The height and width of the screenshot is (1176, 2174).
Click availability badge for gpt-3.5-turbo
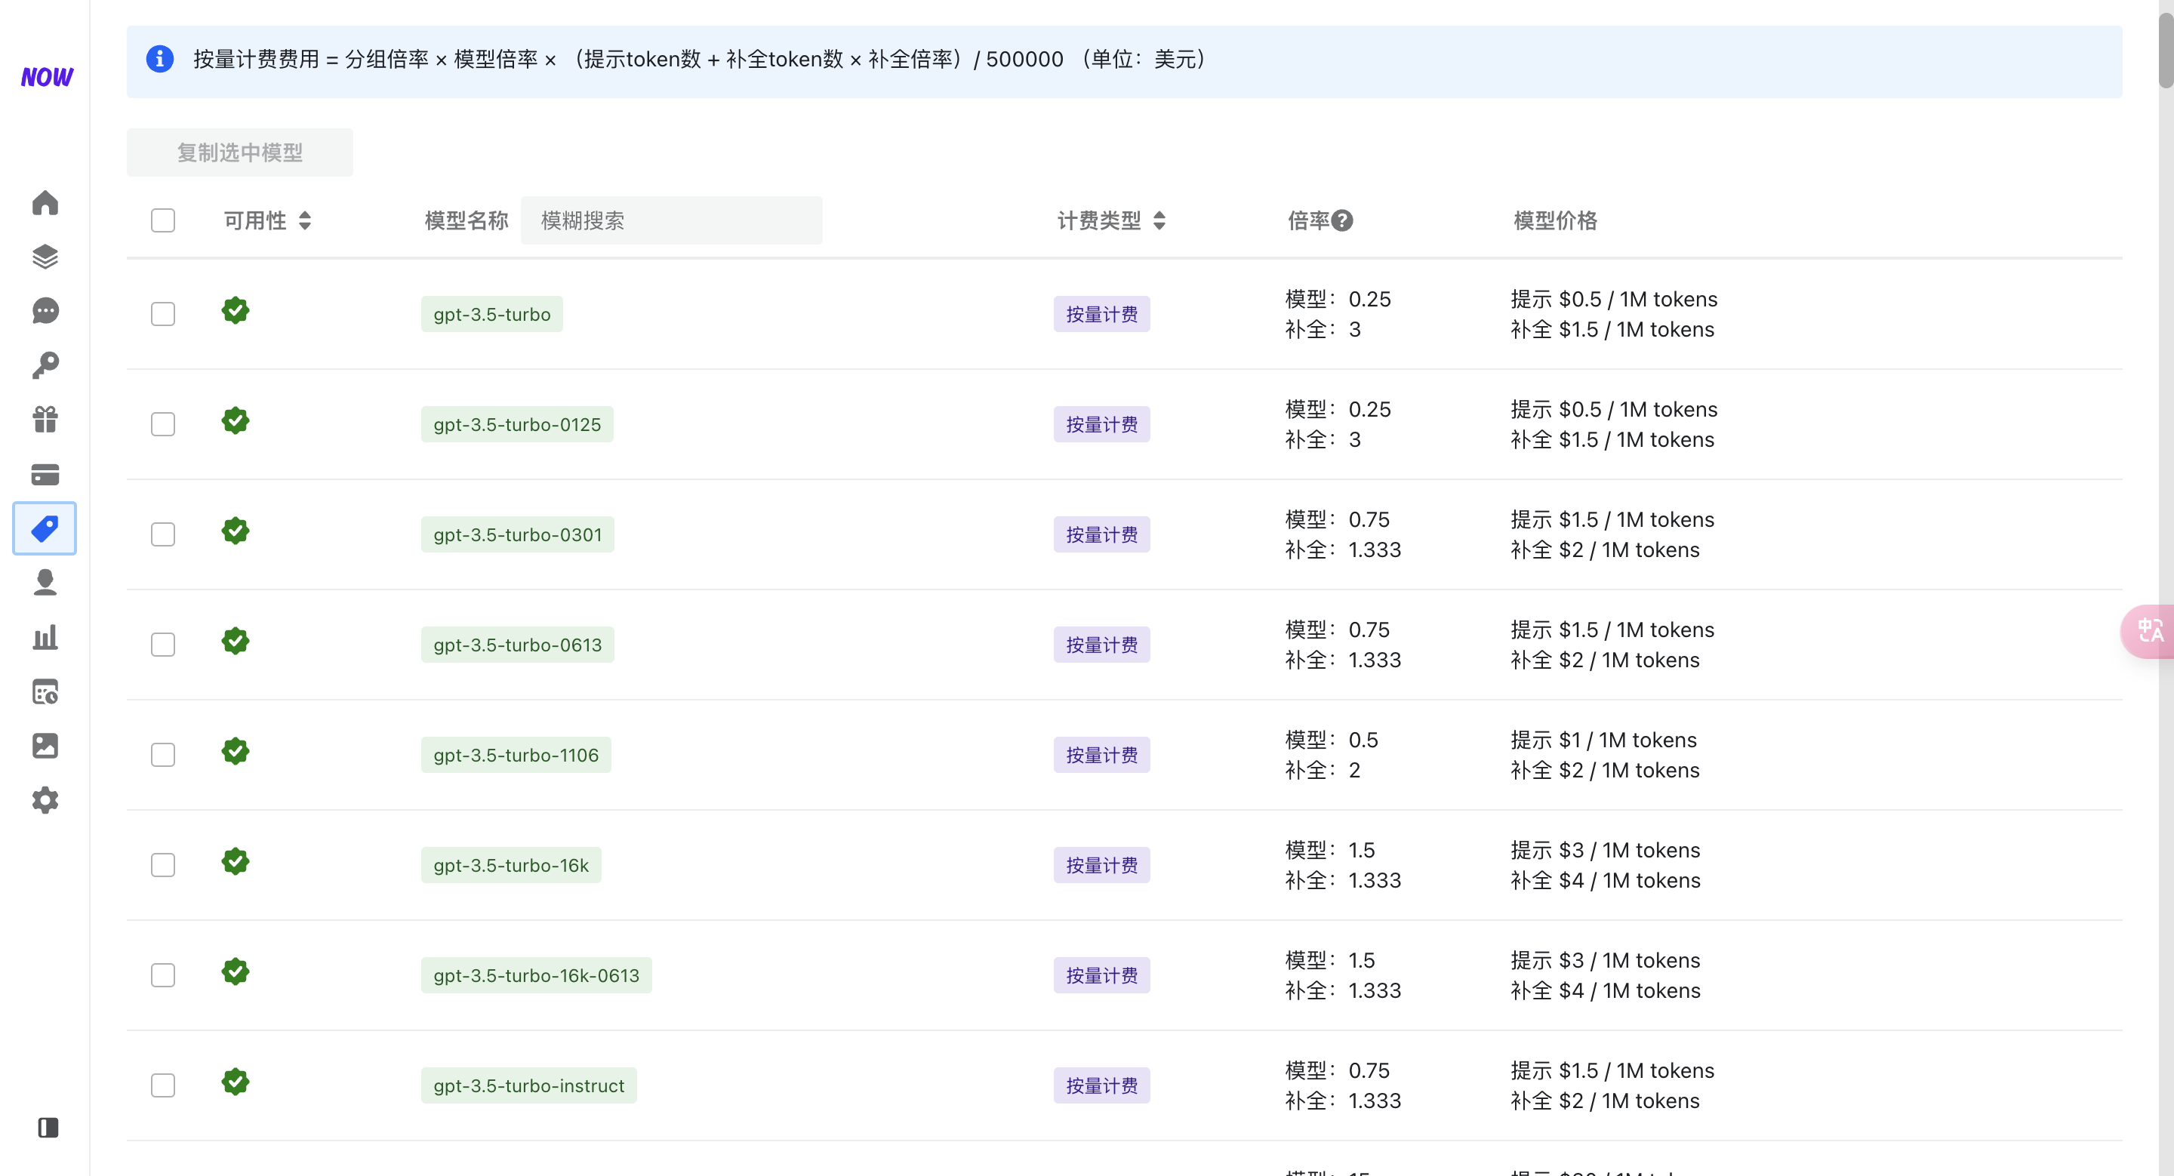coord(236,310)
